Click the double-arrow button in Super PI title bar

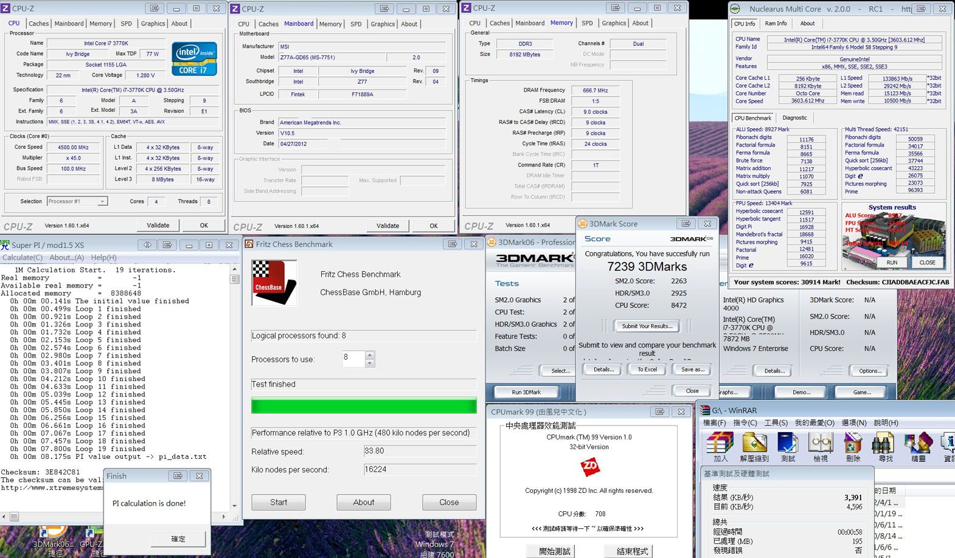coord(147,244)
